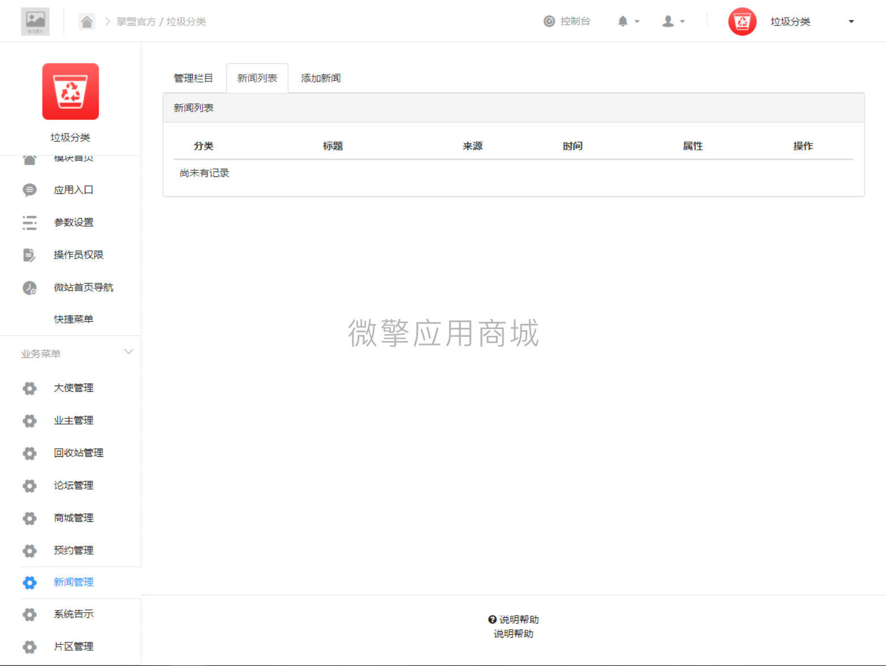Click the 来源 column header
886x666 pixels.
pos(472,146)
